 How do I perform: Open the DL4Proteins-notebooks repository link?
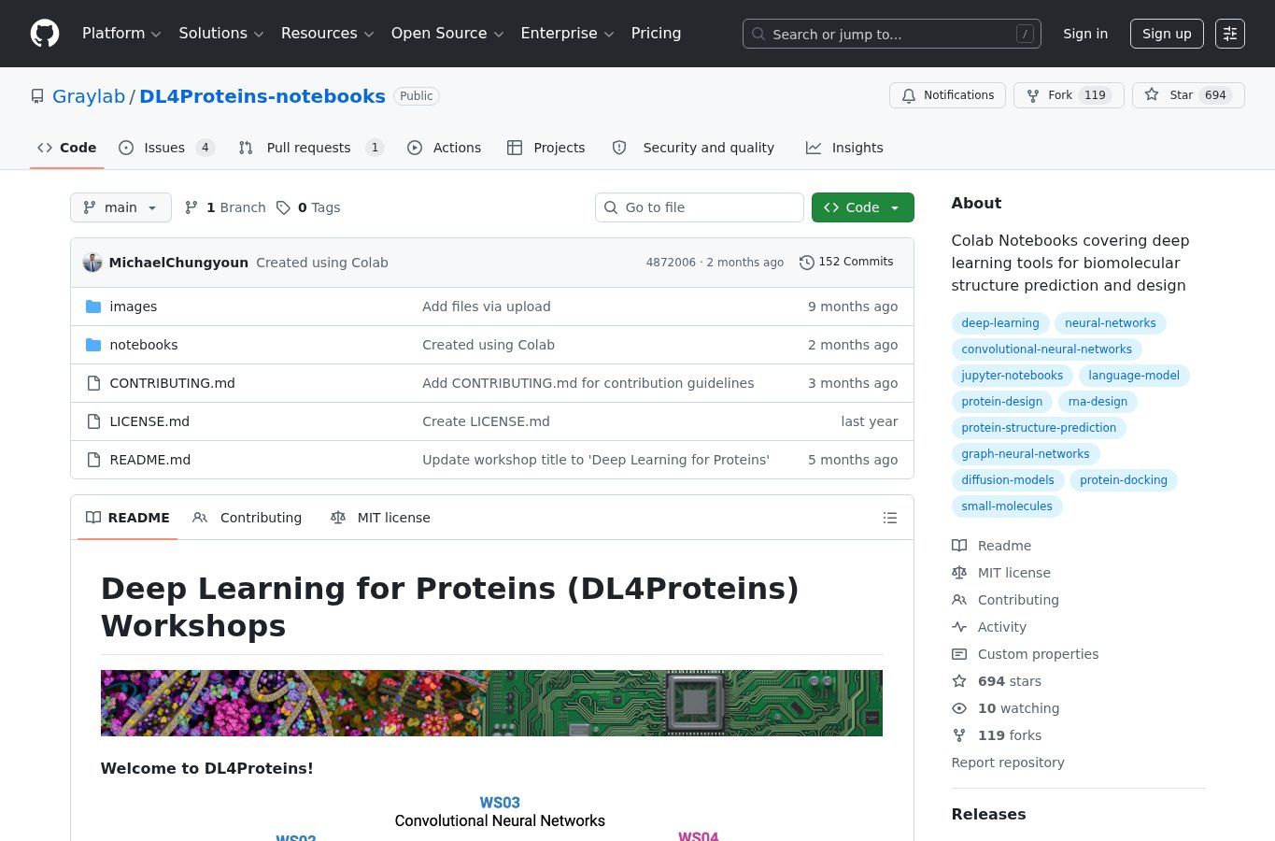(x=262, y=96)
